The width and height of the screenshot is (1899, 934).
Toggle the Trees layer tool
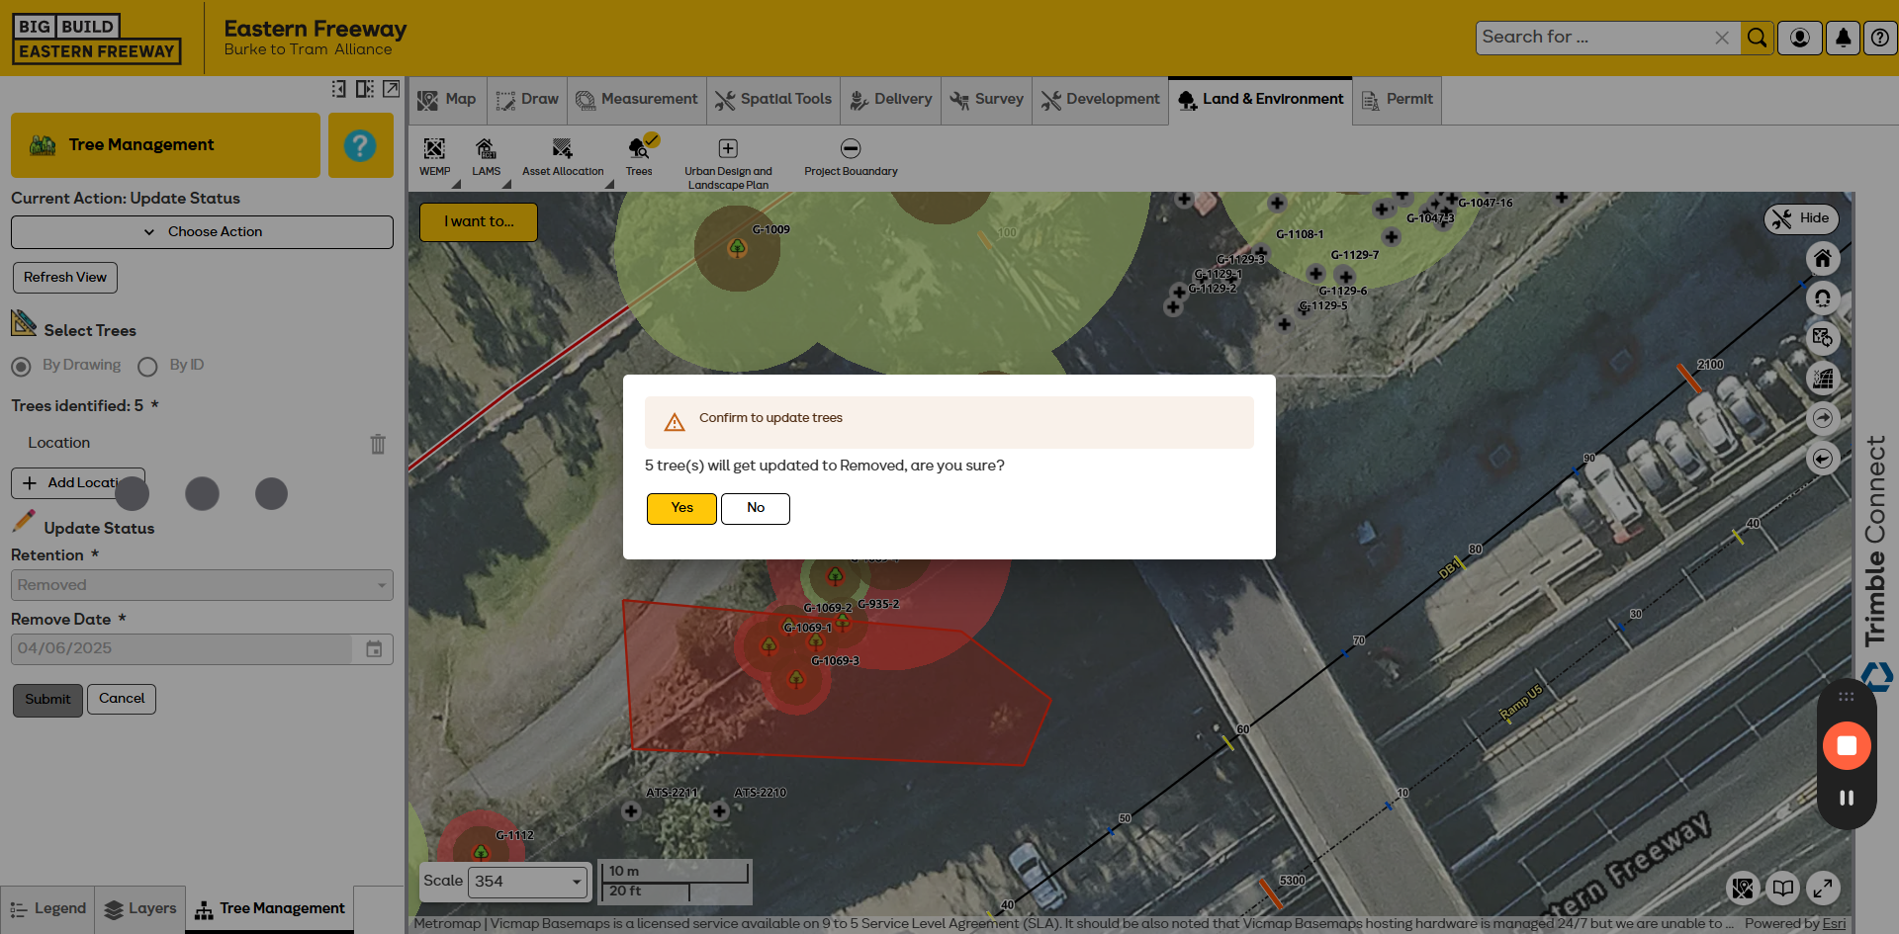(639, 156)
